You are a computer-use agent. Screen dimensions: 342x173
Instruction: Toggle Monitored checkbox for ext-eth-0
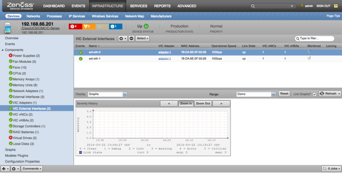click(309, 52)
